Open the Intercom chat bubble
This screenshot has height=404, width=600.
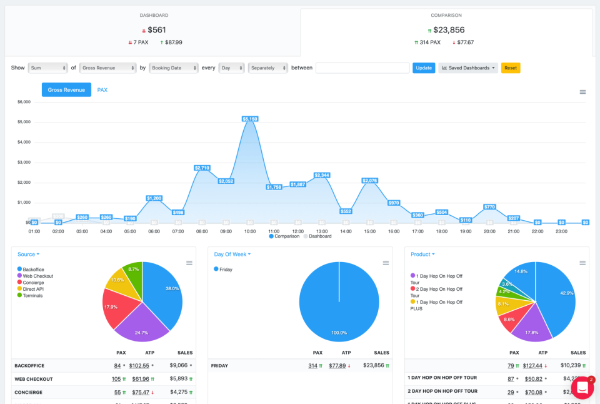pos(582,388)
